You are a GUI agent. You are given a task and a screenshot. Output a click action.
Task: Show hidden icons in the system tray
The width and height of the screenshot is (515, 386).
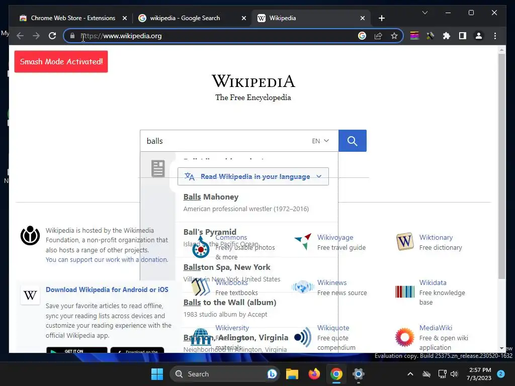pyautogui.click(x=410, y=374)
